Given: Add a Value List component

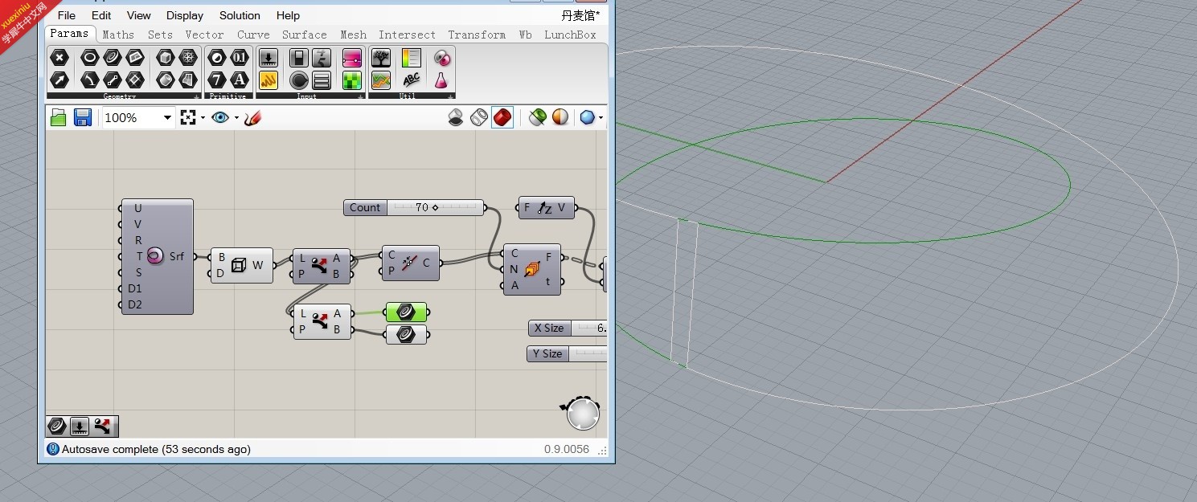Looking at the screenshot, I should [x=322, y=80].
